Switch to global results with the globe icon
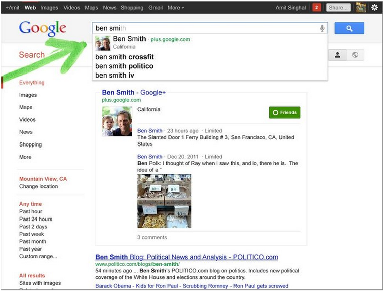The height and width of the screenshot is (291, 384). click(355, 55)
